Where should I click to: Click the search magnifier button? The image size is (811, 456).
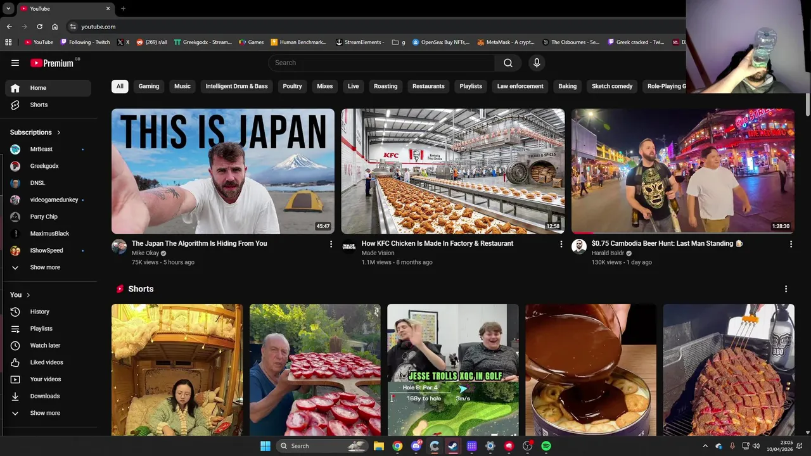(x=508, y=63)
